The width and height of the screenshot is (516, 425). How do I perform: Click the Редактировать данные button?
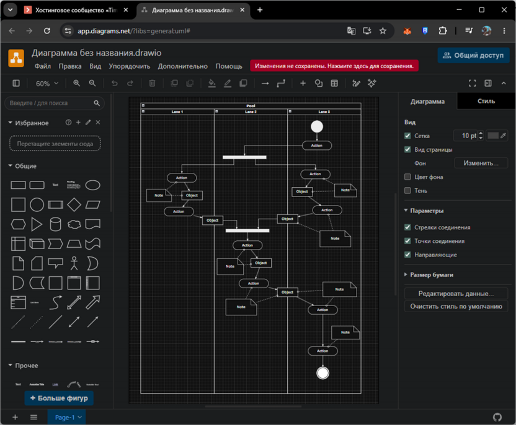tap(456, 294)
